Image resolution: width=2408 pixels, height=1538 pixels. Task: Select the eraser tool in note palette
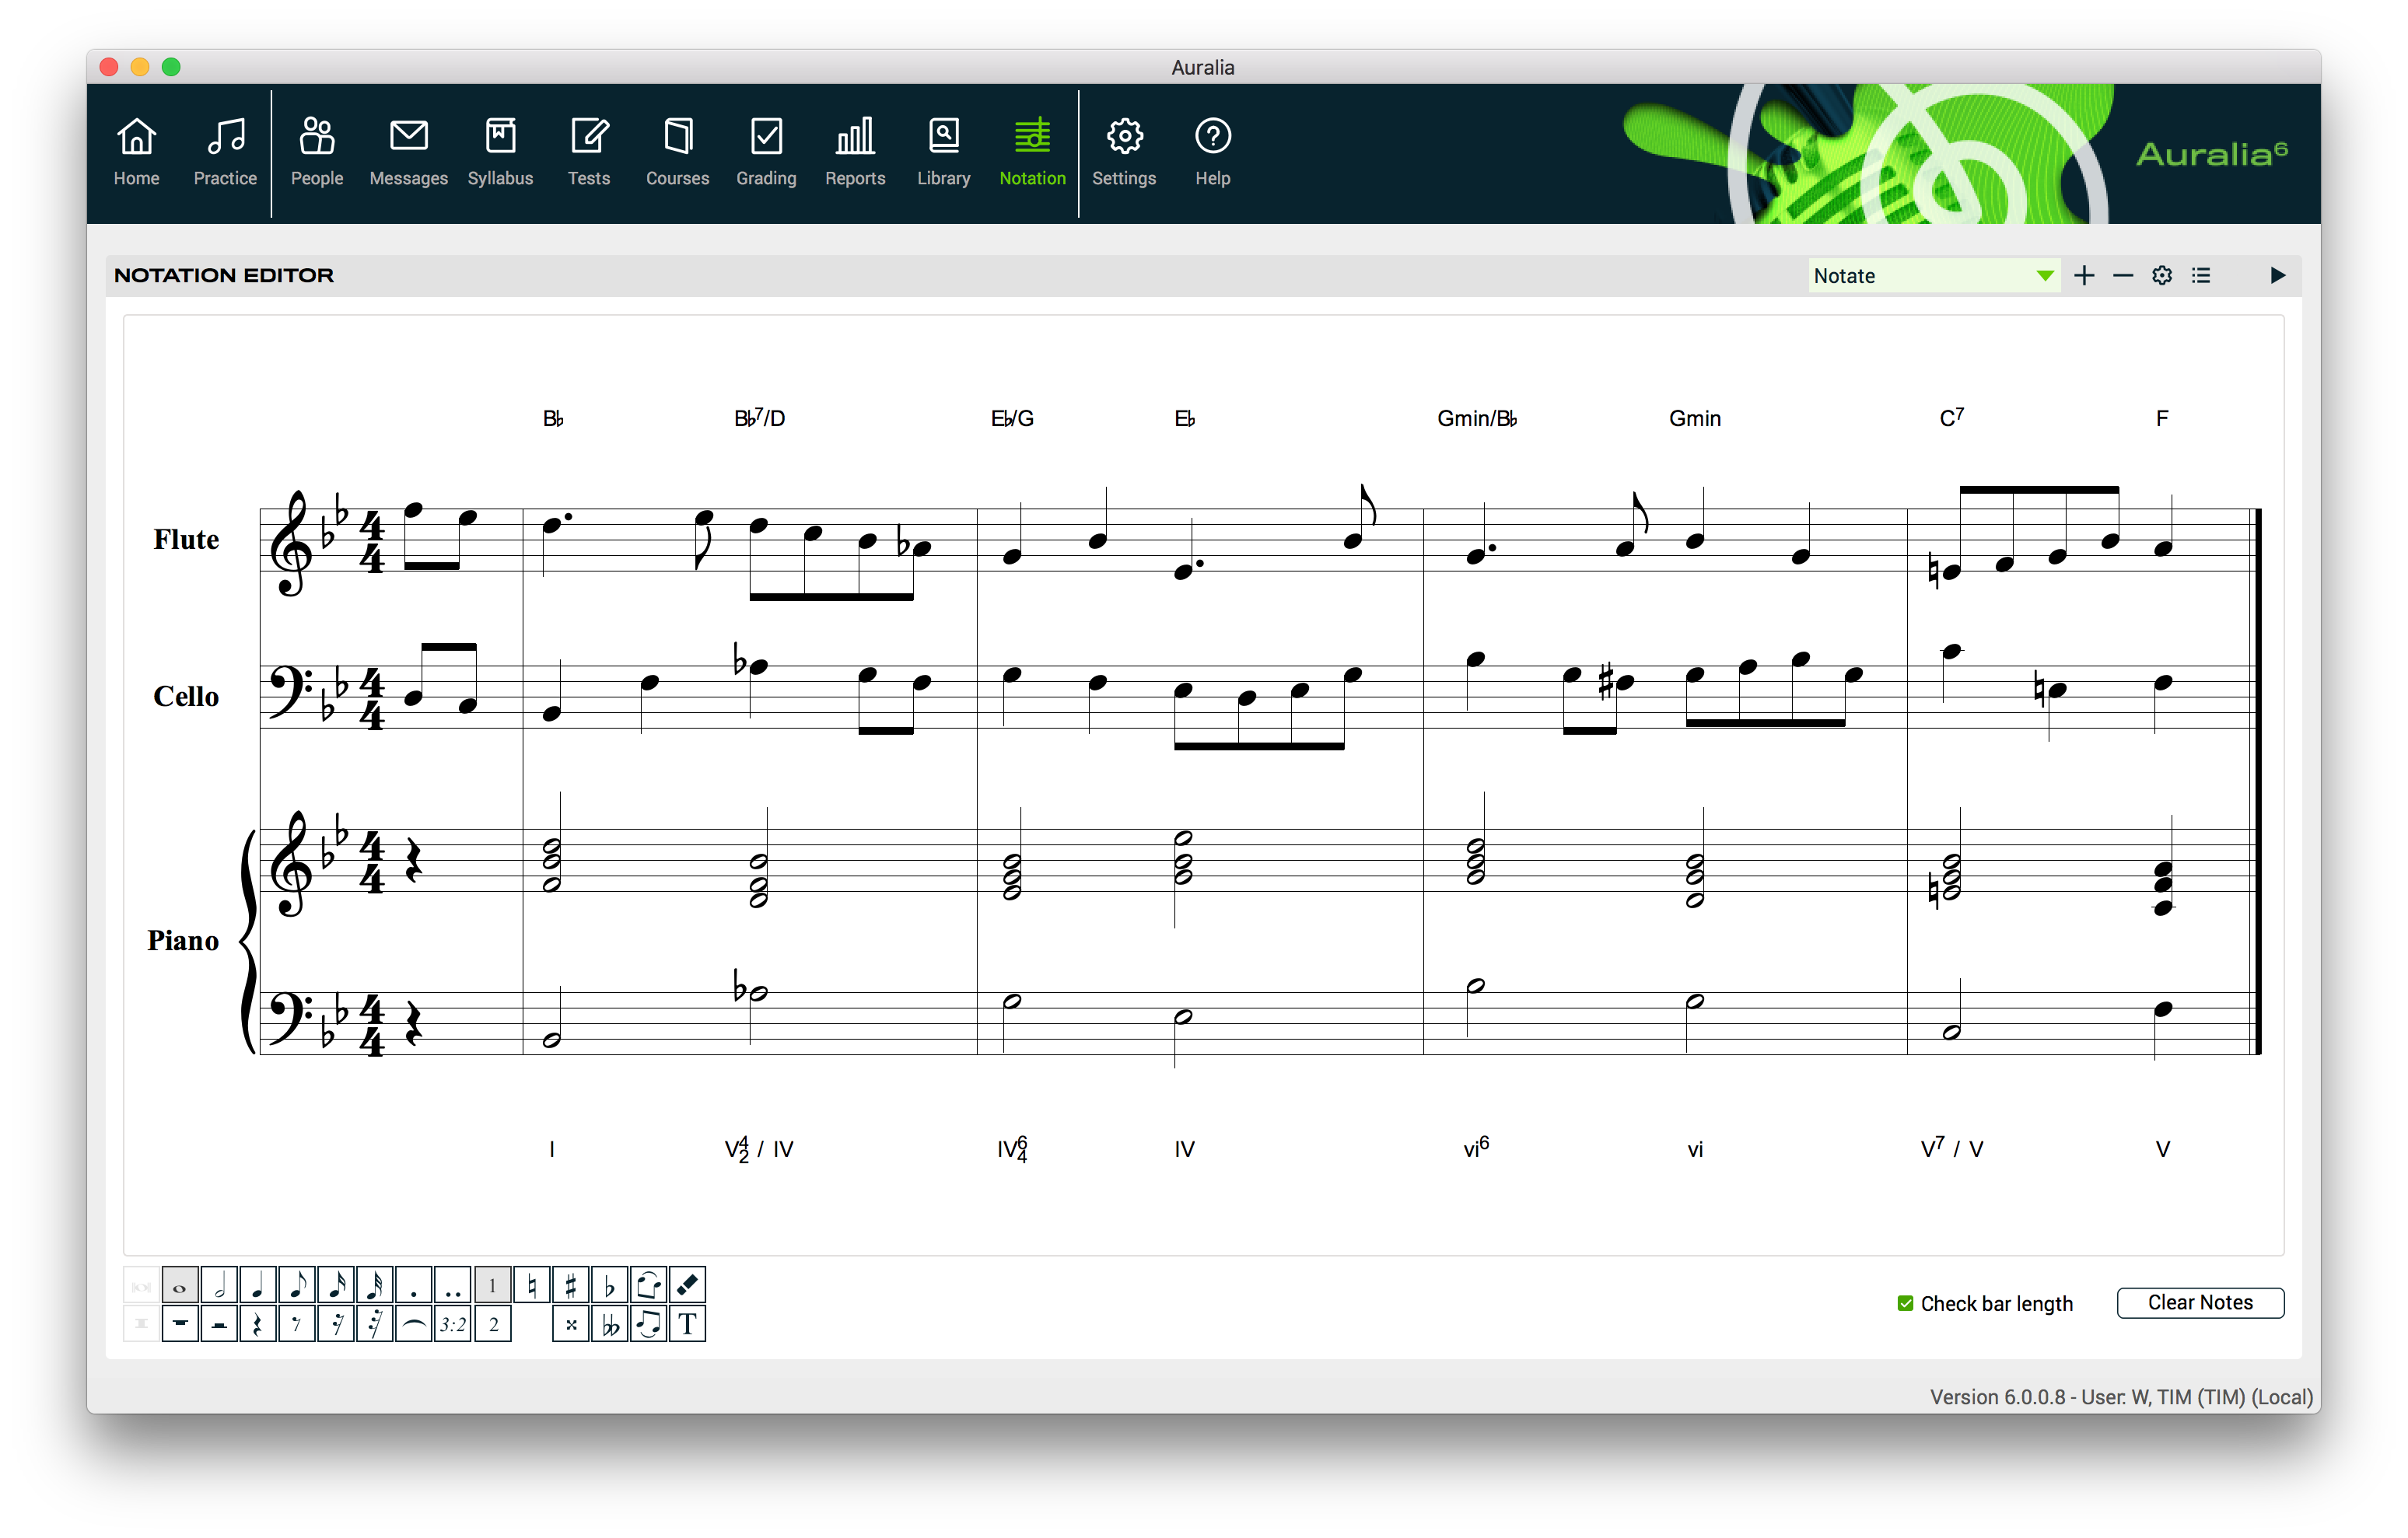tap(687, 1285)
